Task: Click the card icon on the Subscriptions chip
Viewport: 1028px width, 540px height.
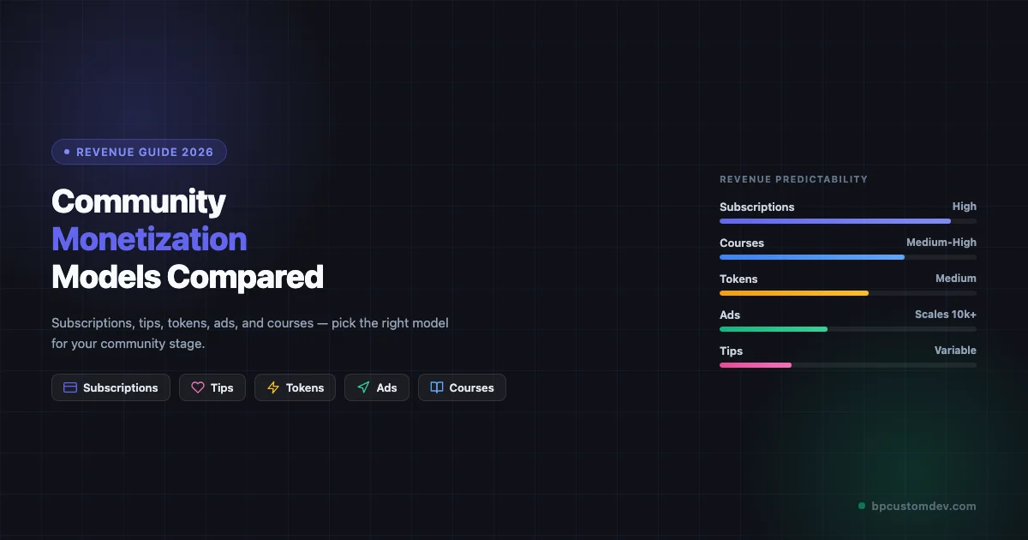Action: [70, 387]
